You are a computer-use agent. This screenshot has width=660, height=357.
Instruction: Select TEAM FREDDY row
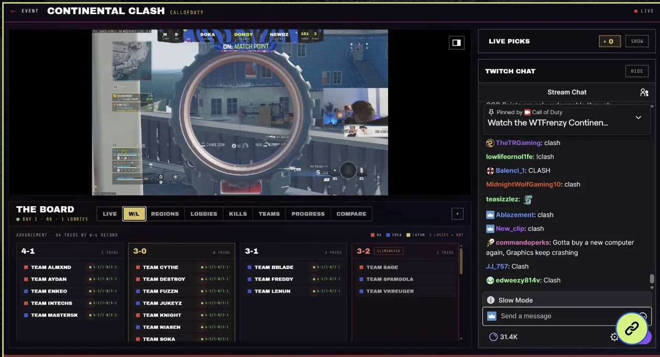[x=293, y=279]
